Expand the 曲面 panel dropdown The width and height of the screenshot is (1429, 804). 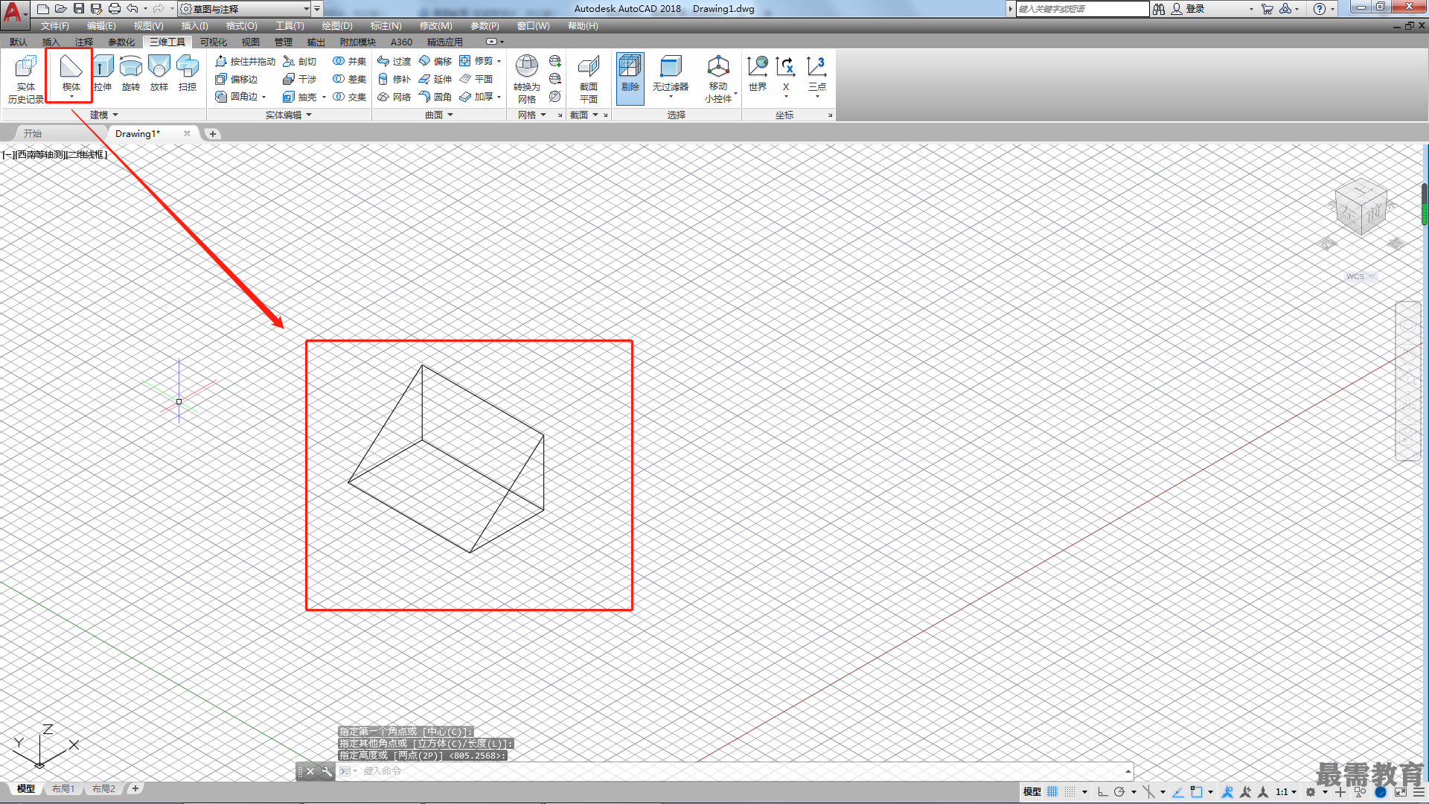(439, 115)
